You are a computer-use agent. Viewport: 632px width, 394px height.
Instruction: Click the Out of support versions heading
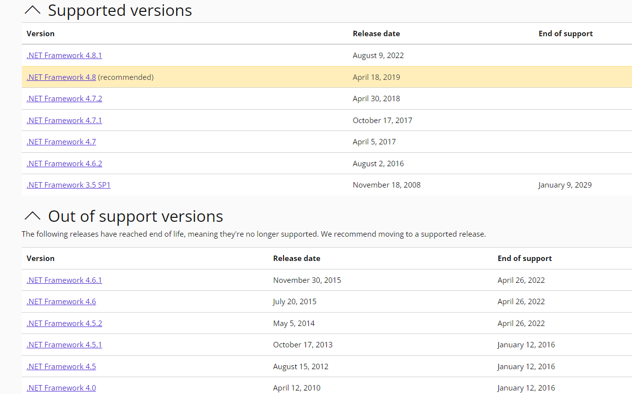(136, 216)
